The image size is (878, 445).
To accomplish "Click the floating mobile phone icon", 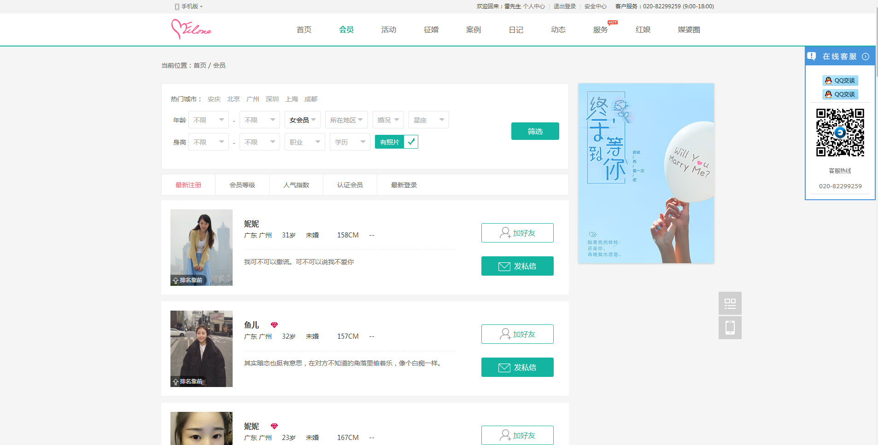I will [x=730, y=328].
